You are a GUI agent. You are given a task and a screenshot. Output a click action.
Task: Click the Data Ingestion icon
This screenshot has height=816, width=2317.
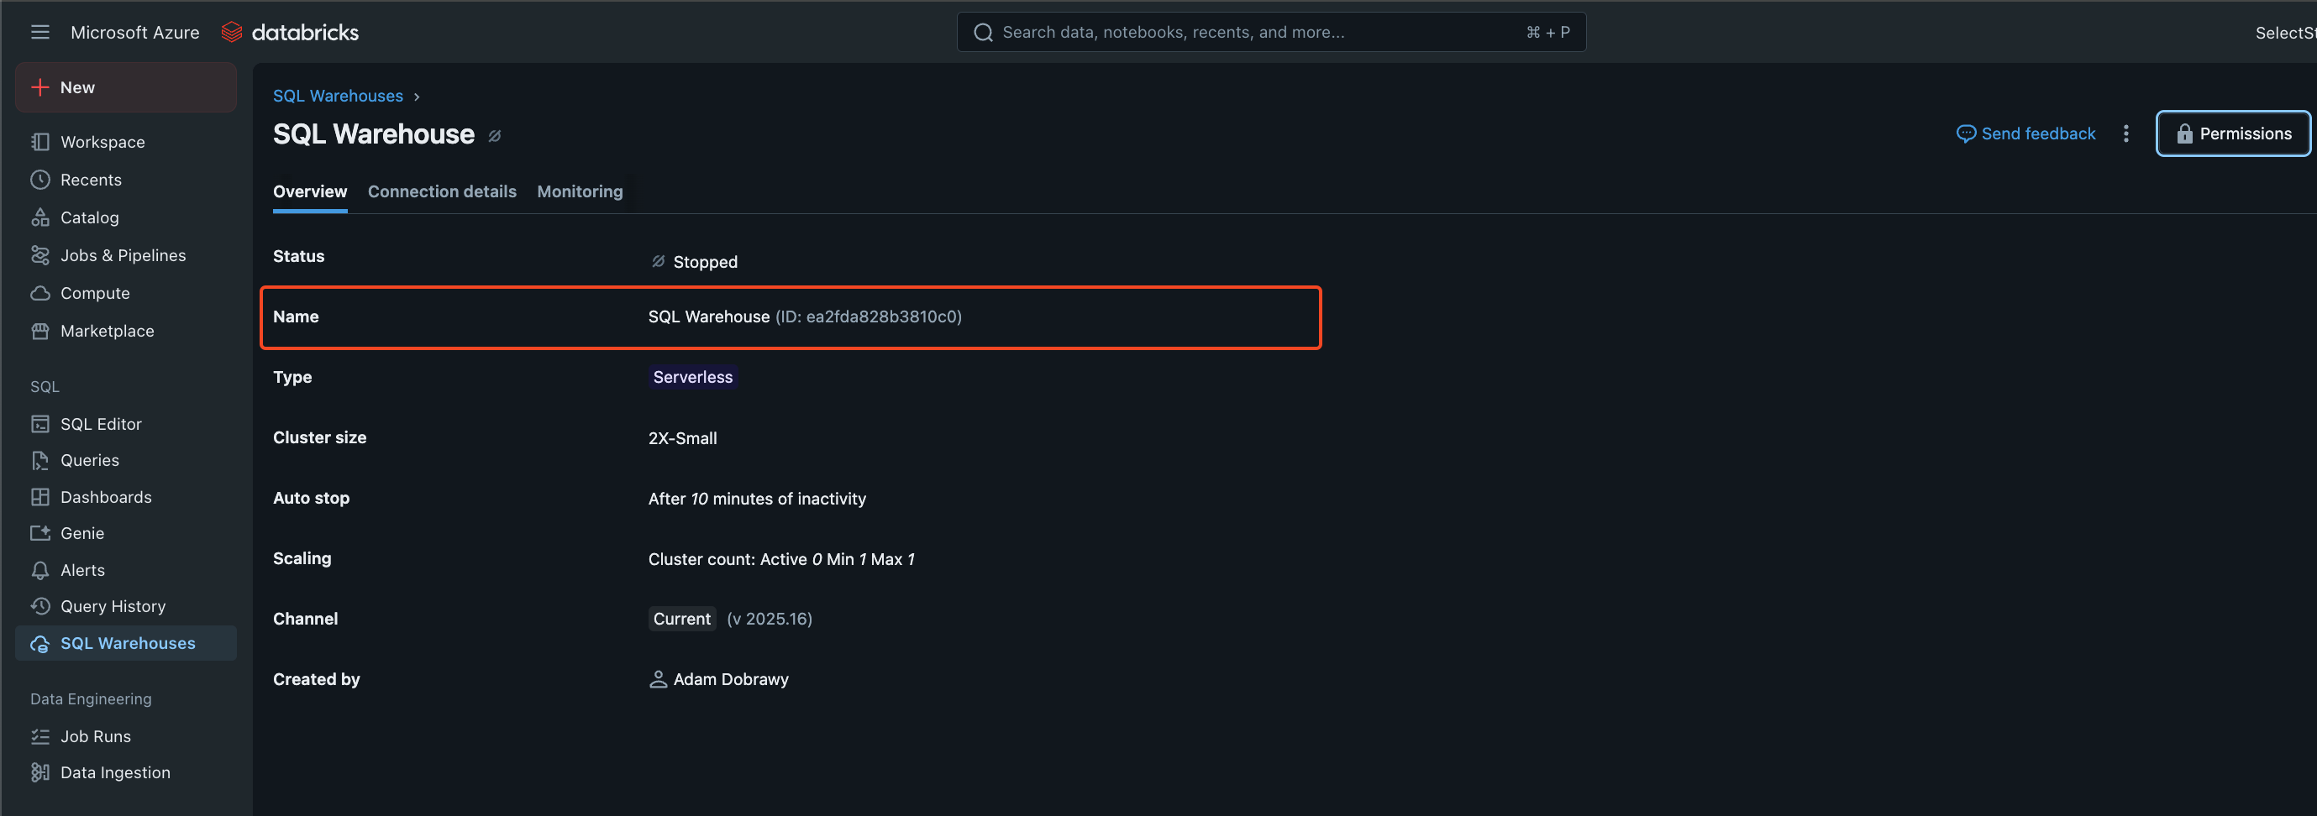click(39, 773)
